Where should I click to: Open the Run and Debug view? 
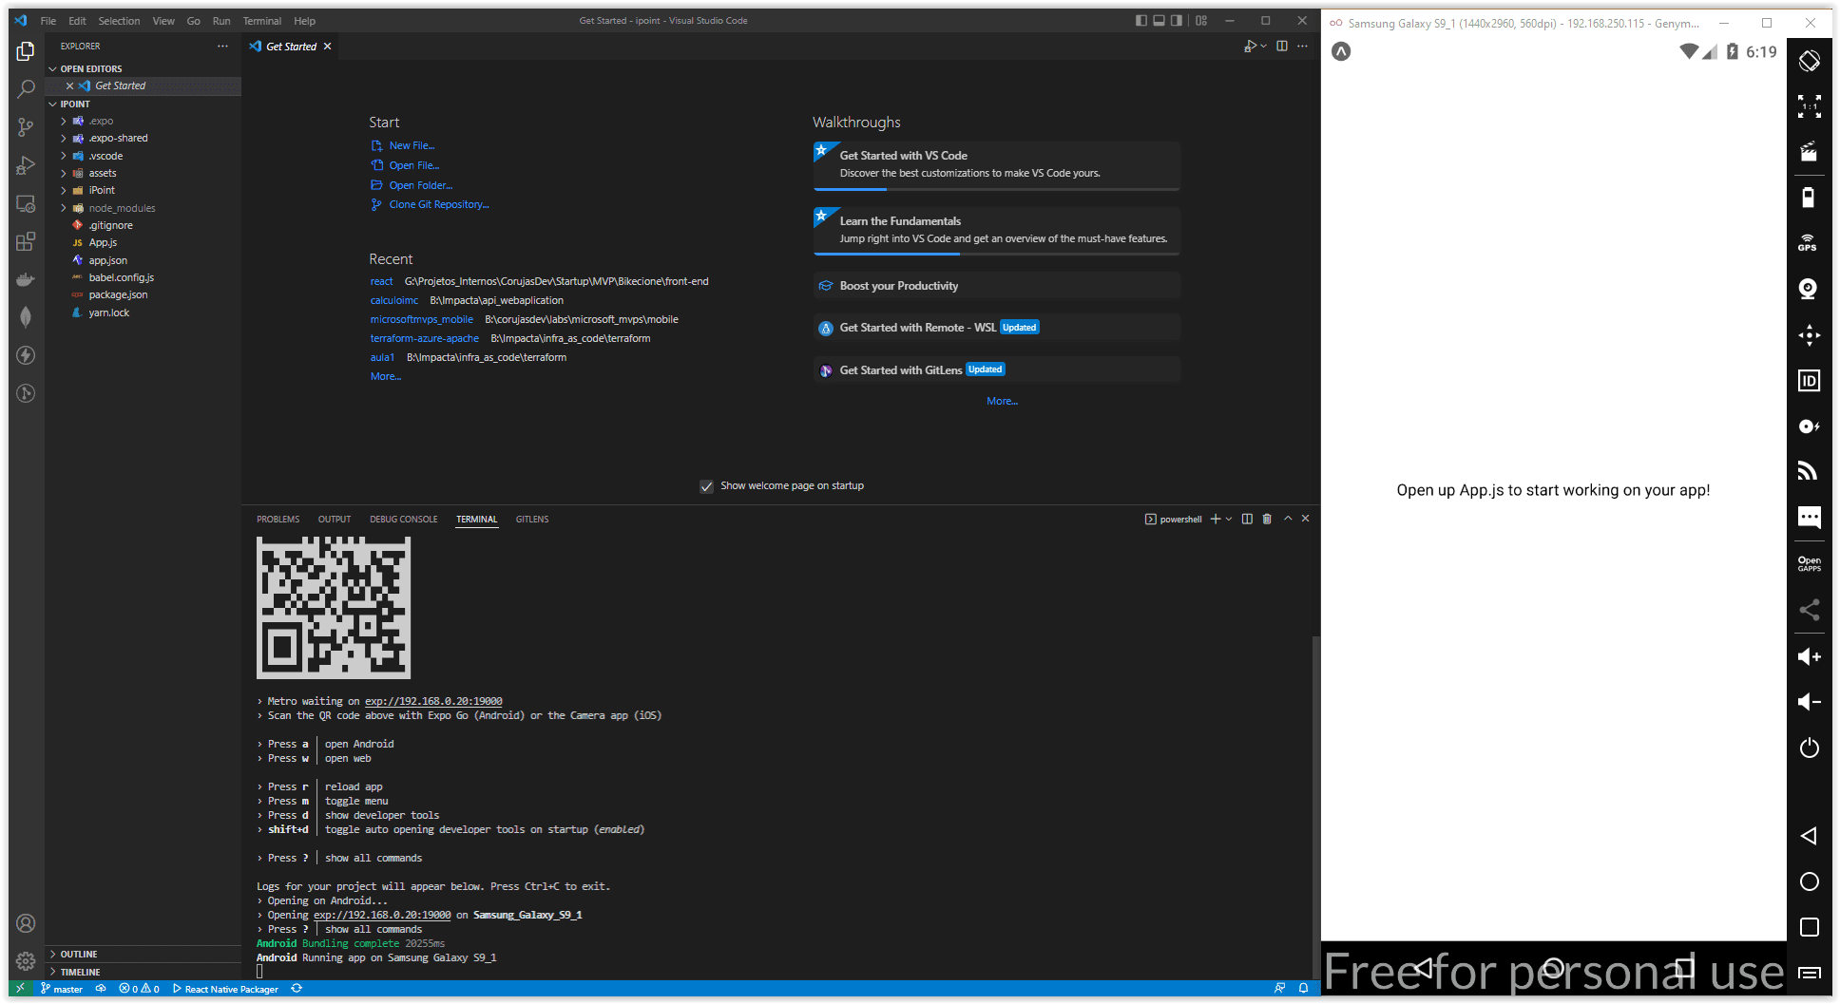26,165
